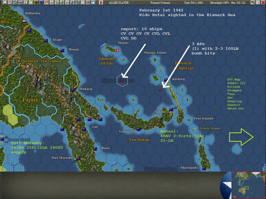Select the Madang base flag
Viewport: 266px width, 199px height.
73,90
